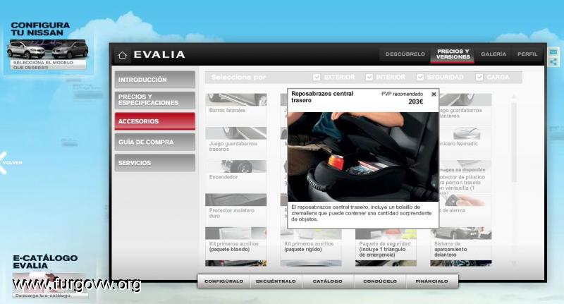
Task: Open Protector de plástico portón trasero
Action: point(465,176)
